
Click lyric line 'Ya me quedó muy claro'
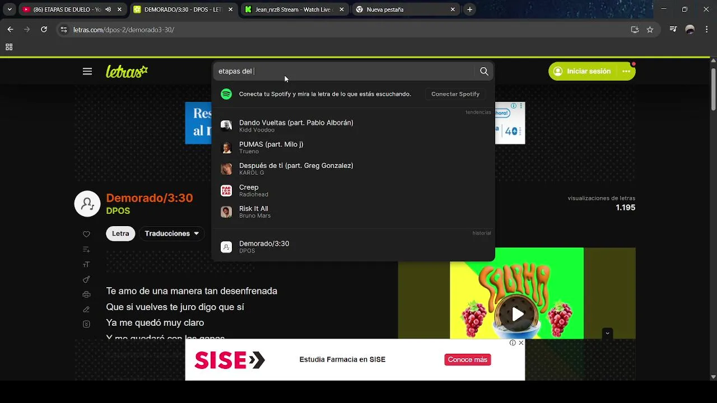tap(155, 322)
